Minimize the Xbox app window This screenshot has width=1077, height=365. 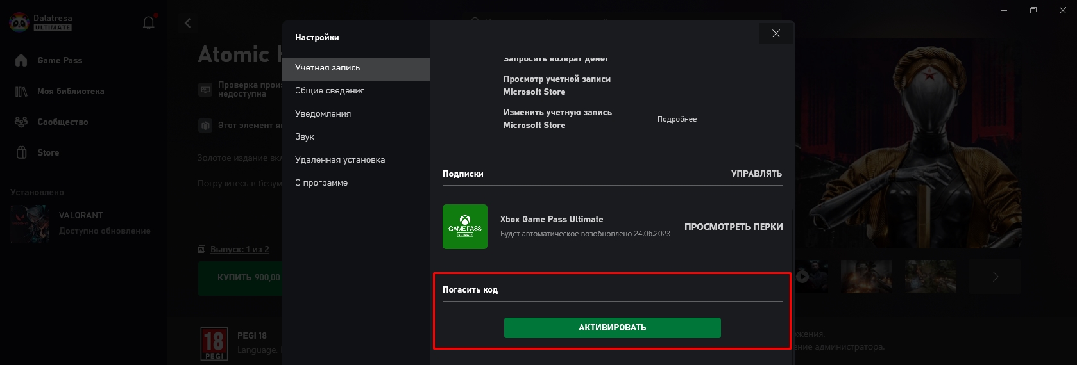[1004, 10]
